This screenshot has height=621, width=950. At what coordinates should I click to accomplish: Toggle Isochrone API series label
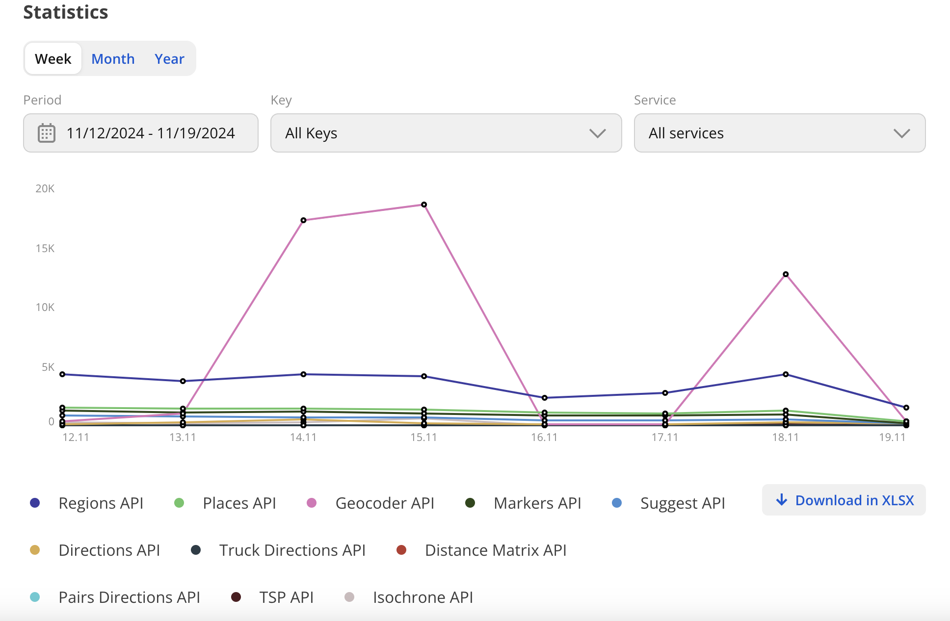click(423, 597)
